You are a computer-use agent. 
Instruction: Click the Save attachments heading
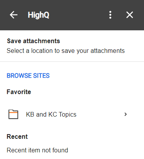point(33,41)
